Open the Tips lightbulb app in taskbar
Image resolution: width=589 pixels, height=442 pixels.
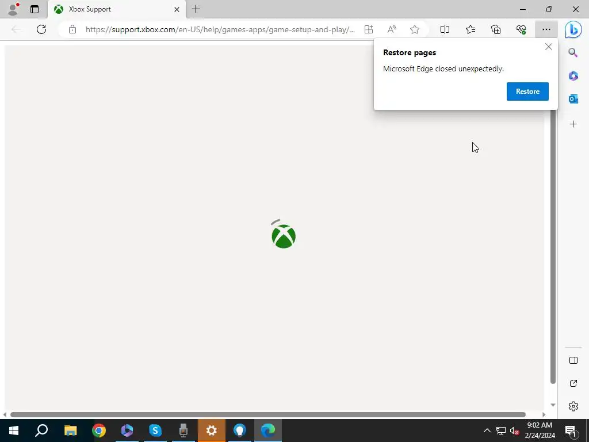click(x=240, y=430)
